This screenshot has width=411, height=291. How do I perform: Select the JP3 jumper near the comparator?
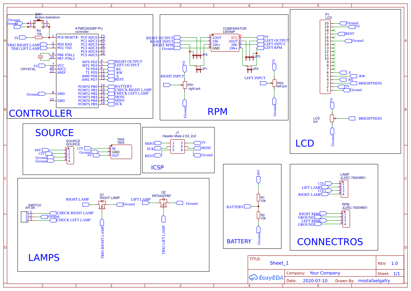pyautogui.click(x=250, y=56)
